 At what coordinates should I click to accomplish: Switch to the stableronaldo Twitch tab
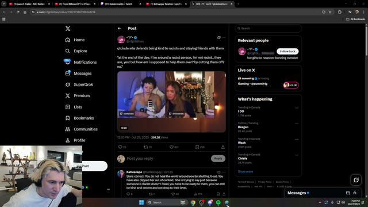point(121,4)
